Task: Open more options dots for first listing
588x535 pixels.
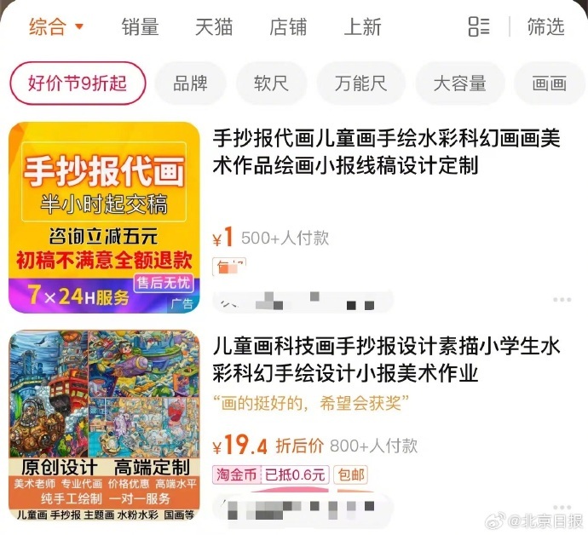Action: 562,300
